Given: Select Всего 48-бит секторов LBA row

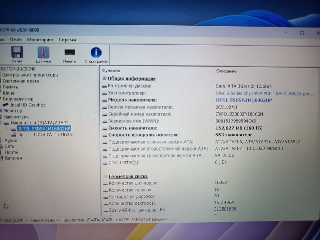Looking at the screenshot, I should pos(138,210).
